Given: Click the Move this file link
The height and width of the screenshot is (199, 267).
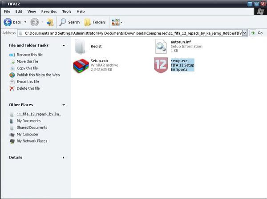Looking at the screenshot, I should tap(28, 61).
